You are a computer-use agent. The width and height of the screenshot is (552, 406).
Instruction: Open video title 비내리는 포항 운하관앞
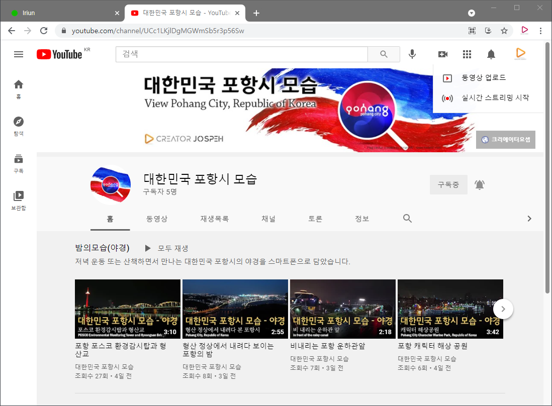tap(327, 346)
